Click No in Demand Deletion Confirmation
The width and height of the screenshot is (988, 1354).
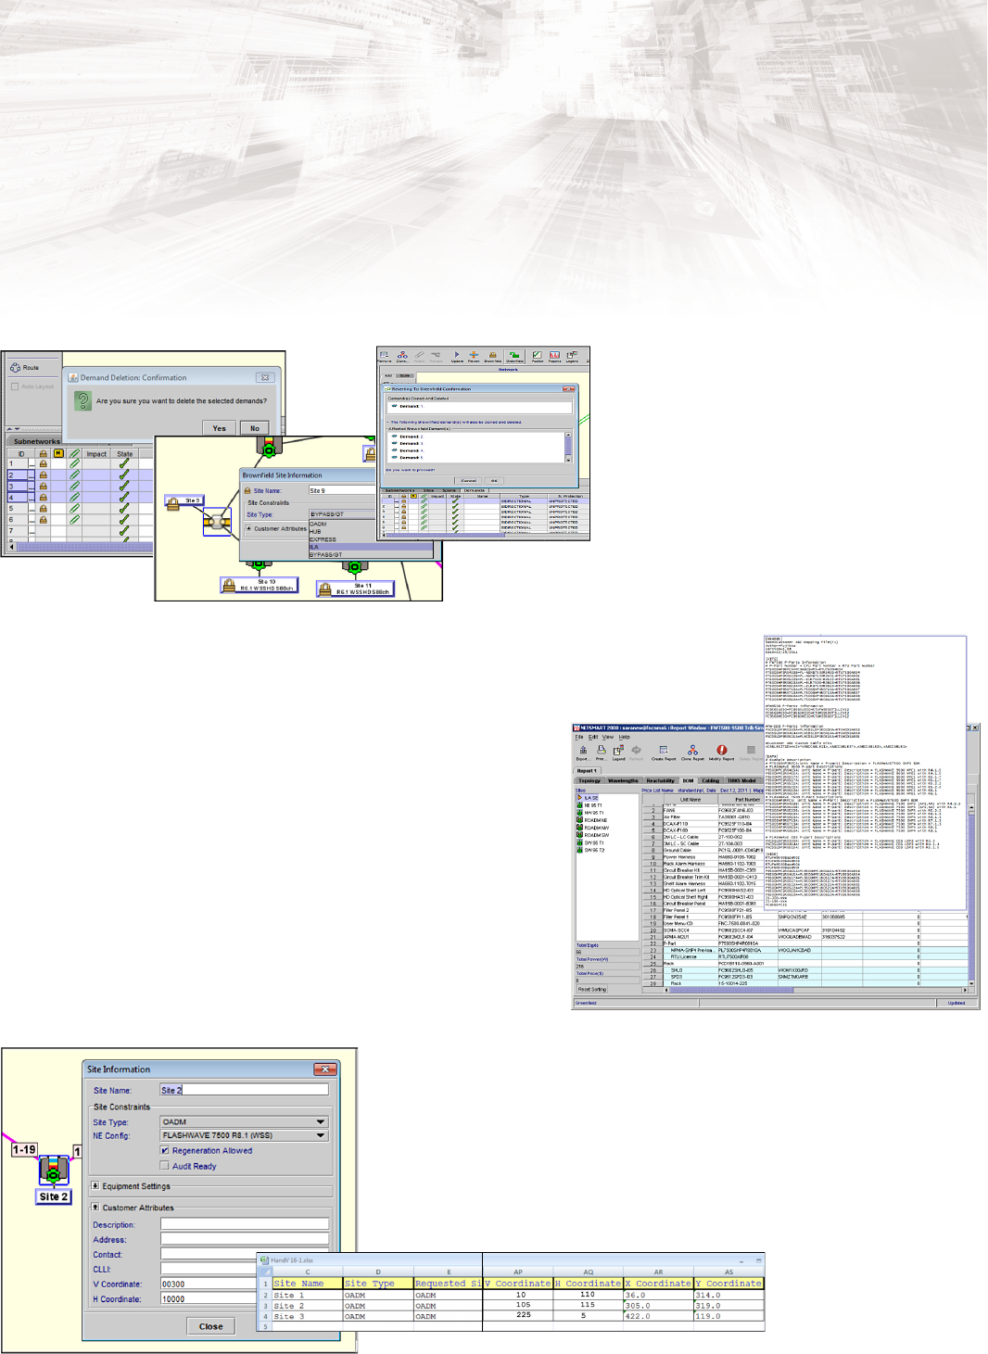tap(255, 428)
